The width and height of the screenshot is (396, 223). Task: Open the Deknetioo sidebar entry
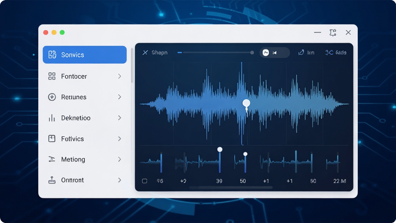coord(85,118)
